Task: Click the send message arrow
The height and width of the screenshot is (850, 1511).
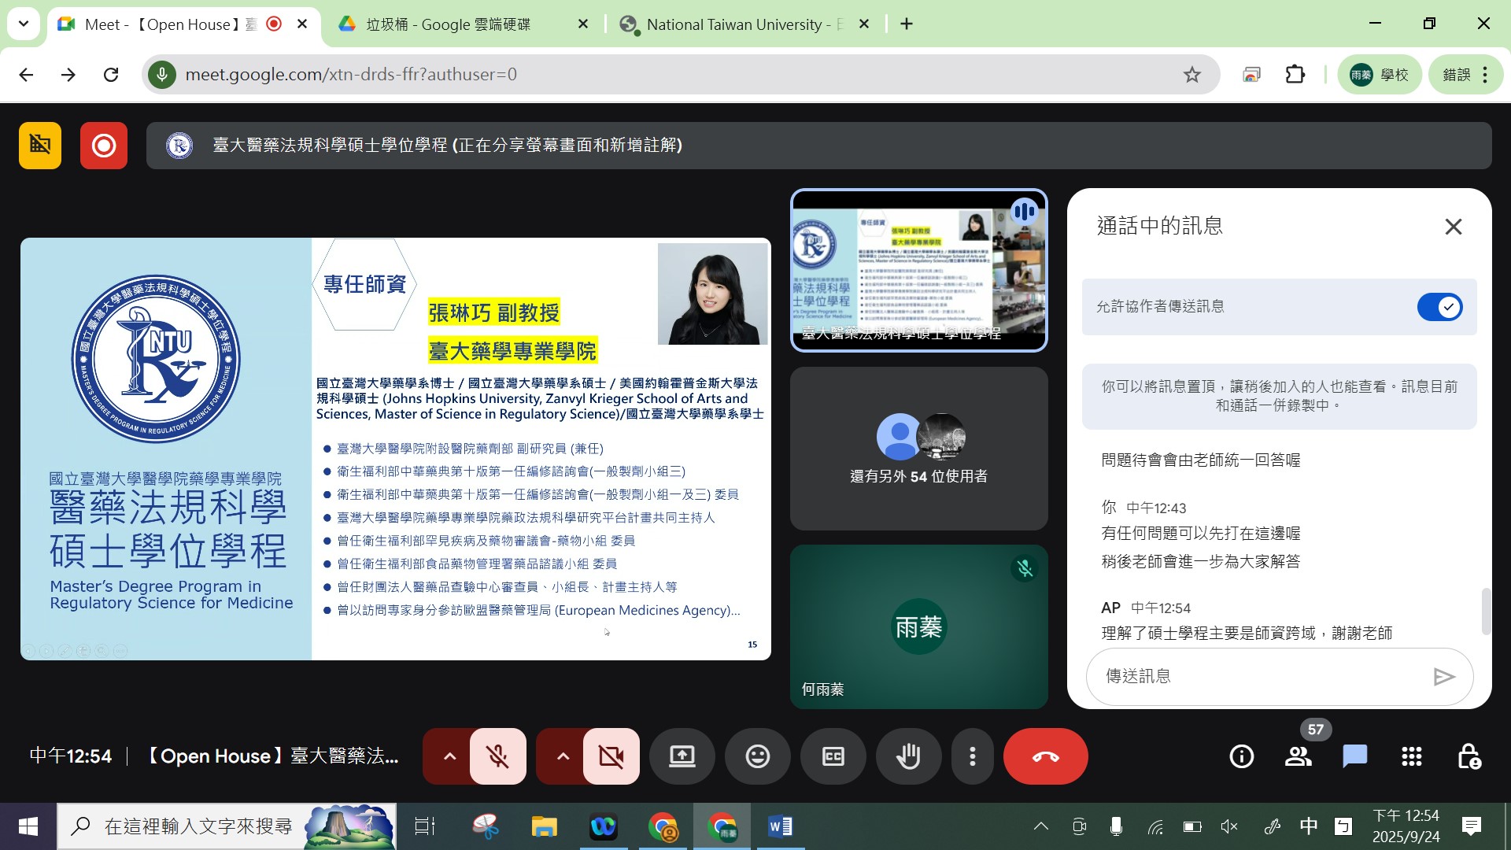Action: pos(1443,677)
